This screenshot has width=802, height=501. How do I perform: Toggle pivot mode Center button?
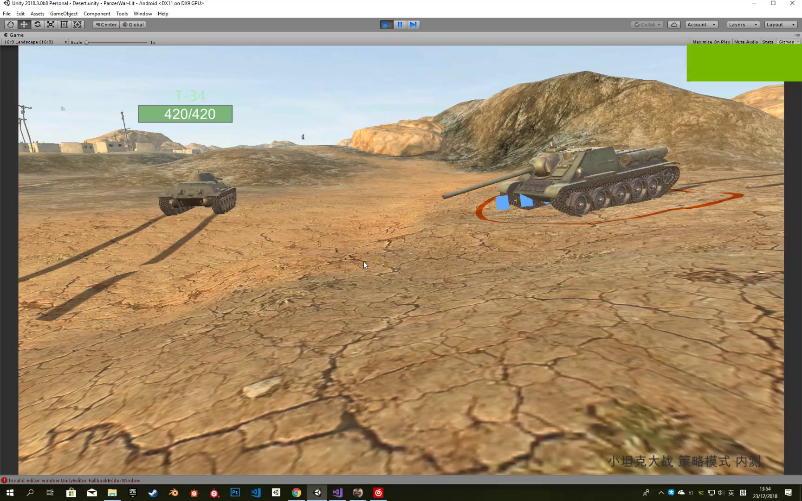tap(106, 25)
